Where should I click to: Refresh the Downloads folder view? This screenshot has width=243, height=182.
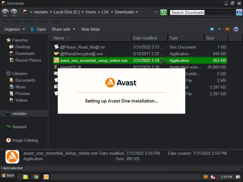pos(163,12)
